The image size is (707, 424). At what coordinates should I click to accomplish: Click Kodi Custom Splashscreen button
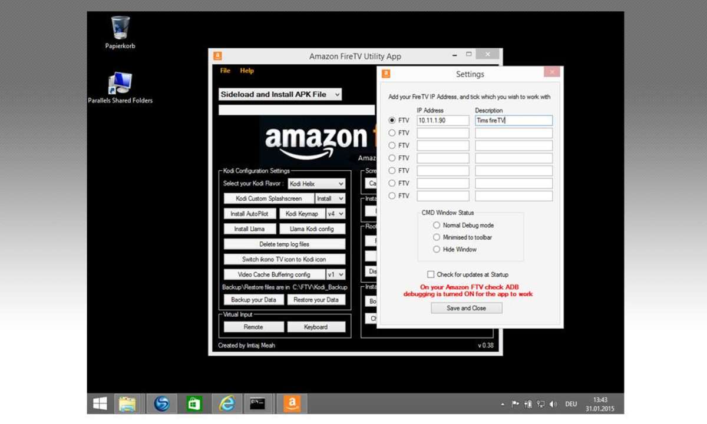coord(269,199)
